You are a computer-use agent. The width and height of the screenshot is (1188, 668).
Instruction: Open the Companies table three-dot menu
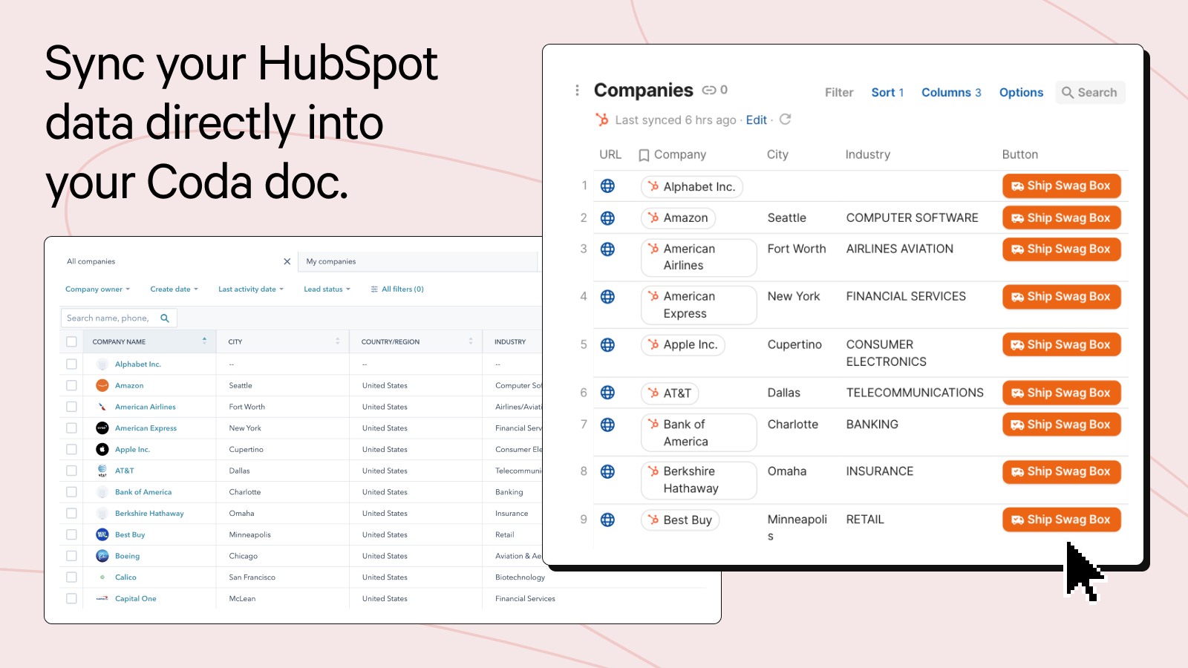tap(577, 91)
